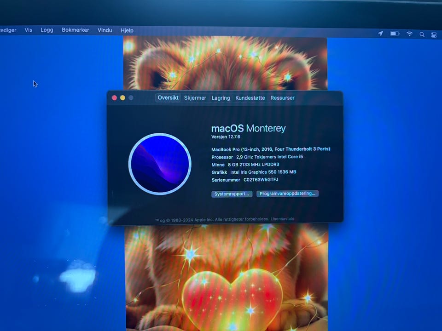Open Control Center icon in menu bar
Viewport: 442px width, 331px height.
click(x=434, y=34)
